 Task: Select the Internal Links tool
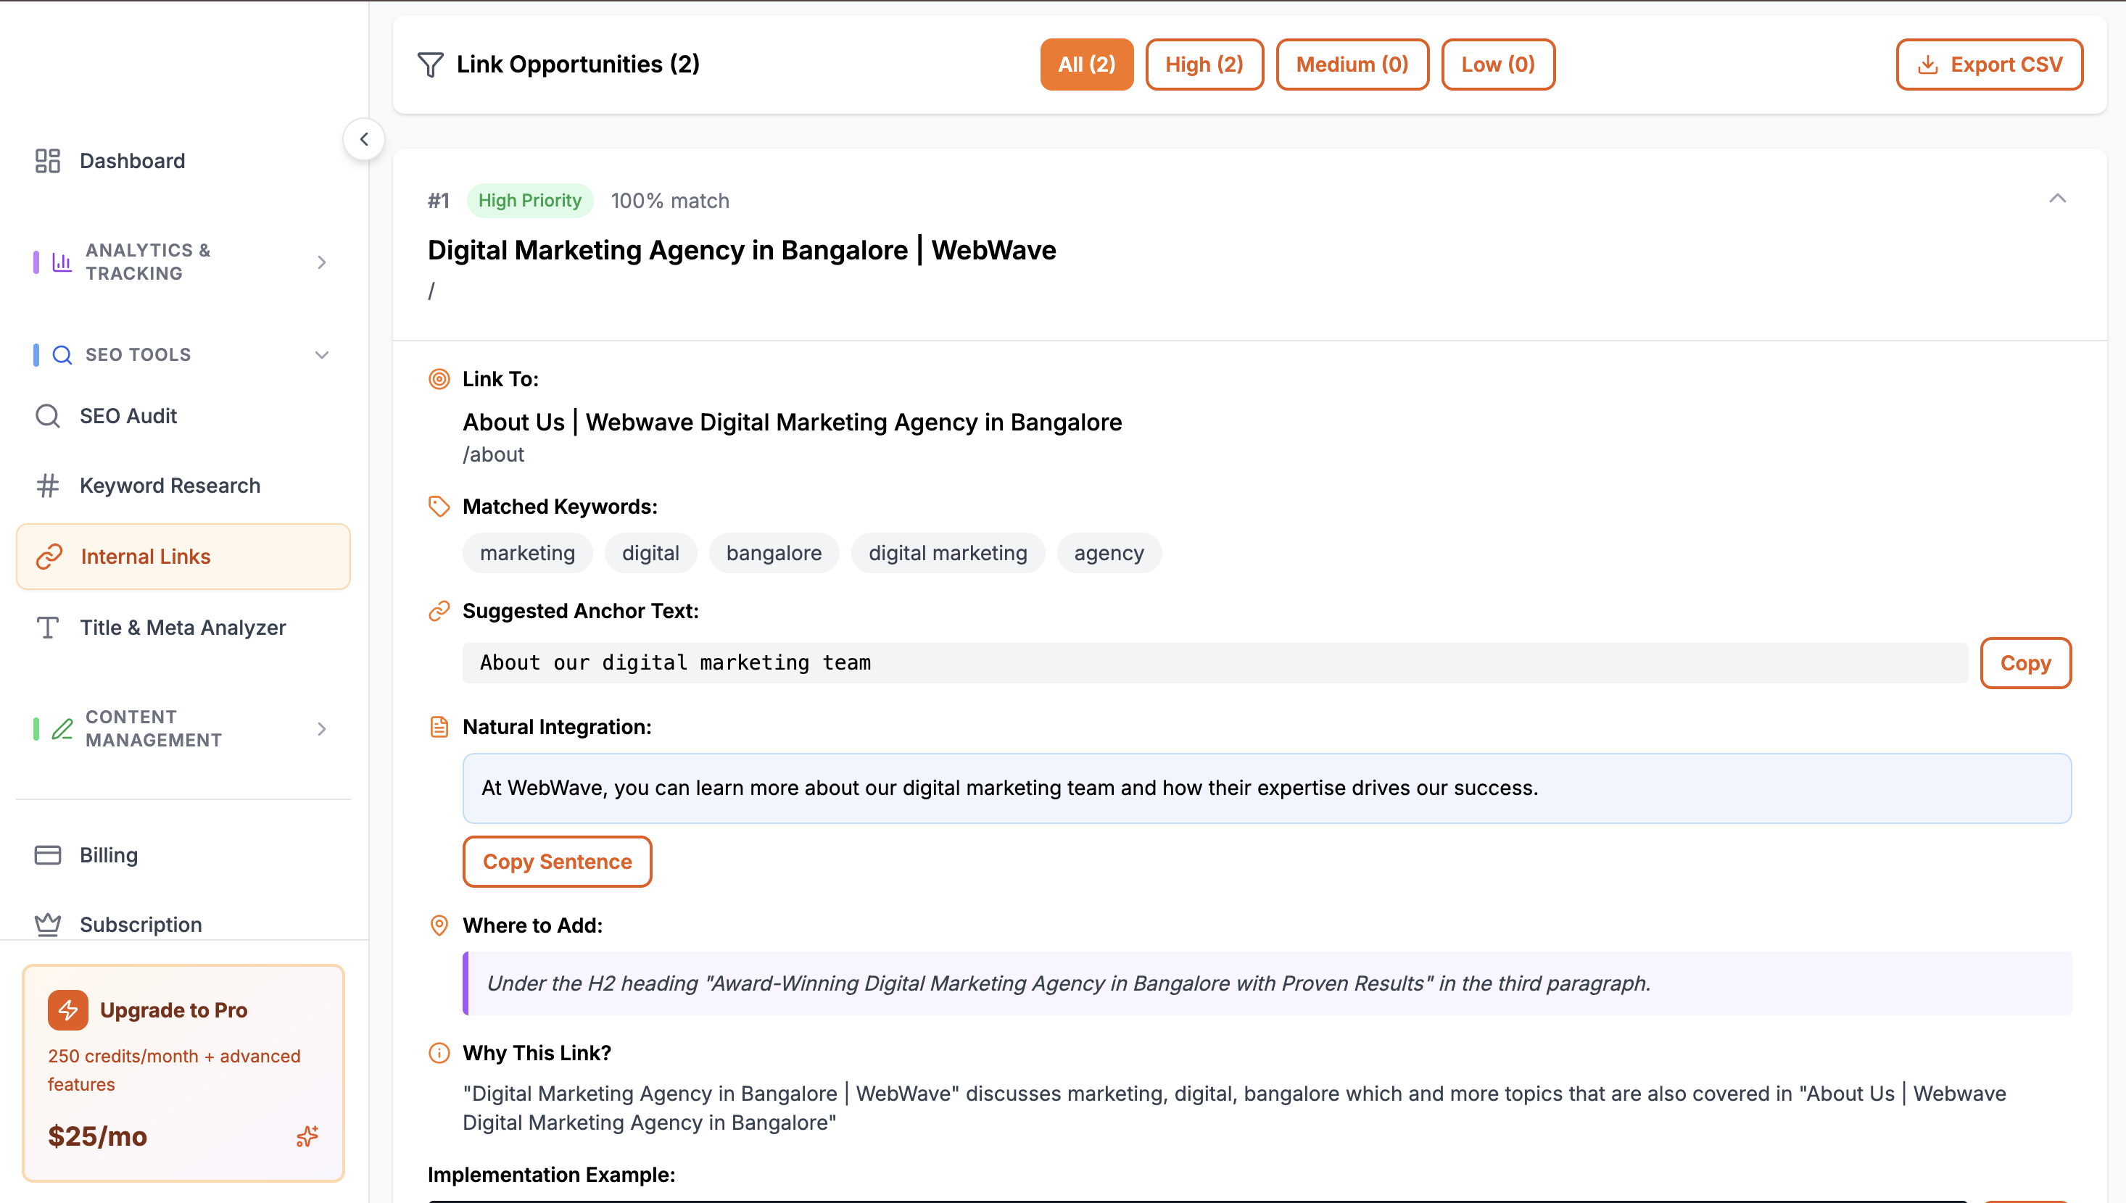[146, 556]
